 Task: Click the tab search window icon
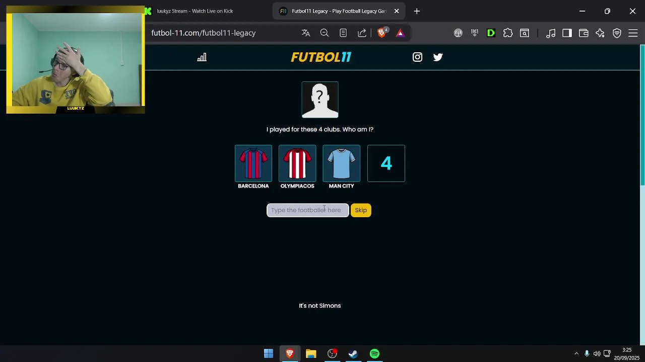525,33
